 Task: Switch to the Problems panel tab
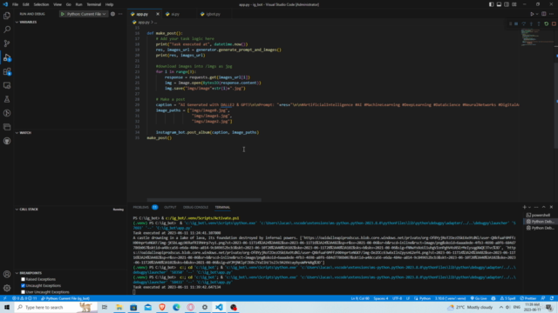[x=141, y=207]
